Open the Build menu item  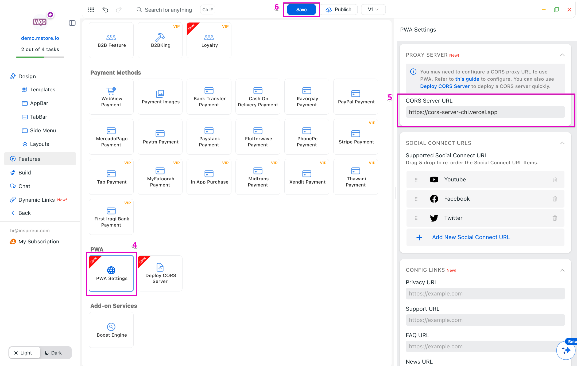pyautogui.click(x=25, y=173)
